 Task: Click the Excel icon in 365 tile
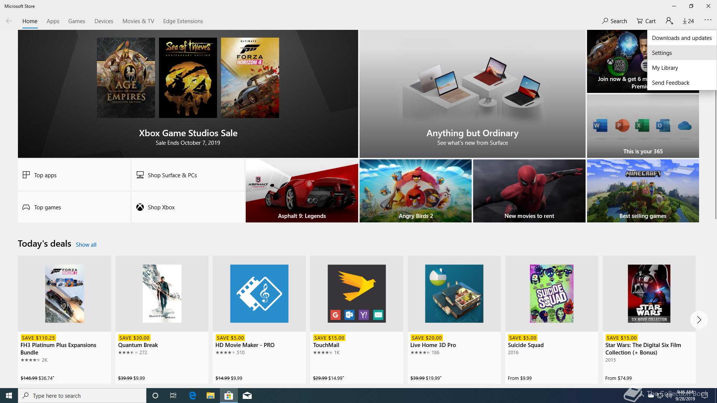642,126
